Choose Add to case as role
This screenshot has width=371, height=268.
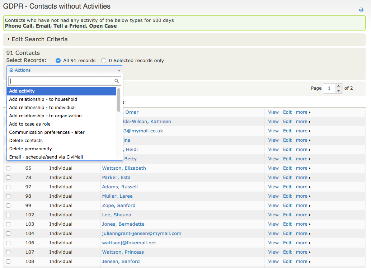pyautogui.click(x=61, y=124)
